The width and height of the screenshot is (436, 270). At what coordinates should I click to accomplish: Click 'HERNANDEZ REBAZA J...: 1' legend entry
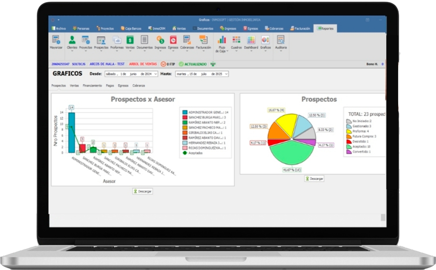click(204, 143)
